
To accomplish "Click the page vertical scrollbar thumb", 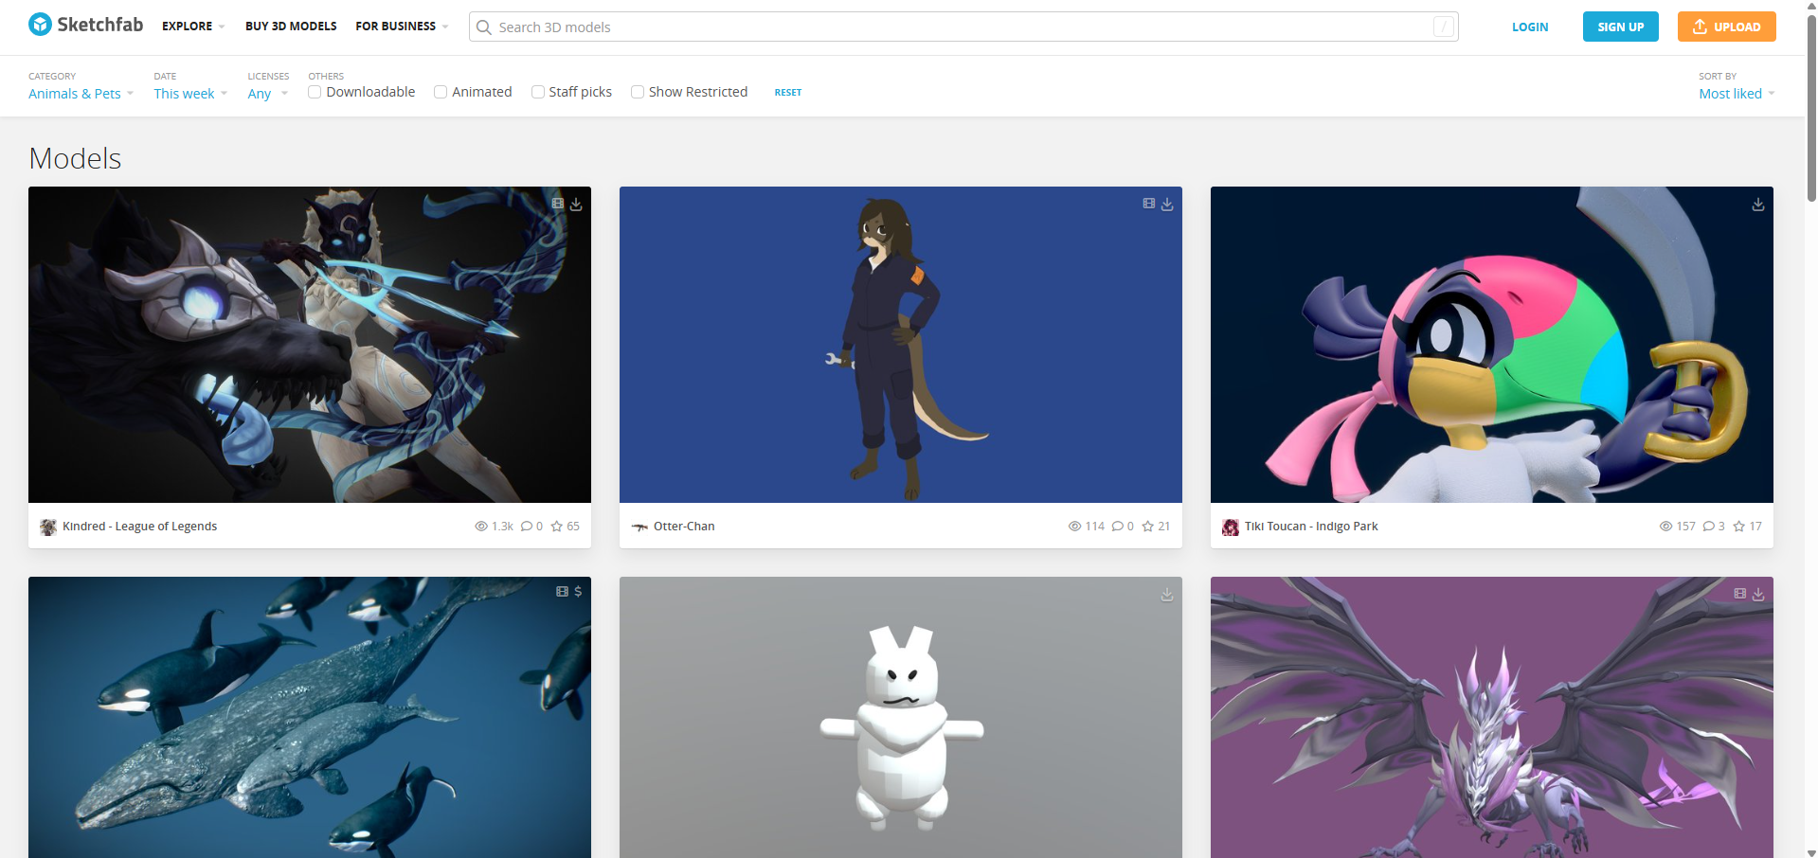I will pos(1811,104).
